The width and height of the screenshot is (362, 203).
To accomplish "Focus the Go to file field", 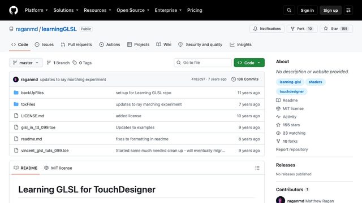I will 202,63.
